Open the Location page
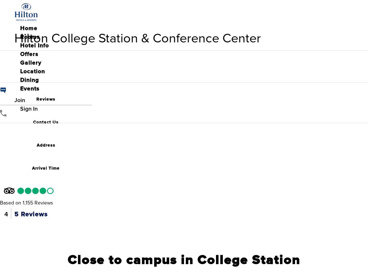Image resolution: width=368 pixels, height=276 pixels. [x=32, y=72]
